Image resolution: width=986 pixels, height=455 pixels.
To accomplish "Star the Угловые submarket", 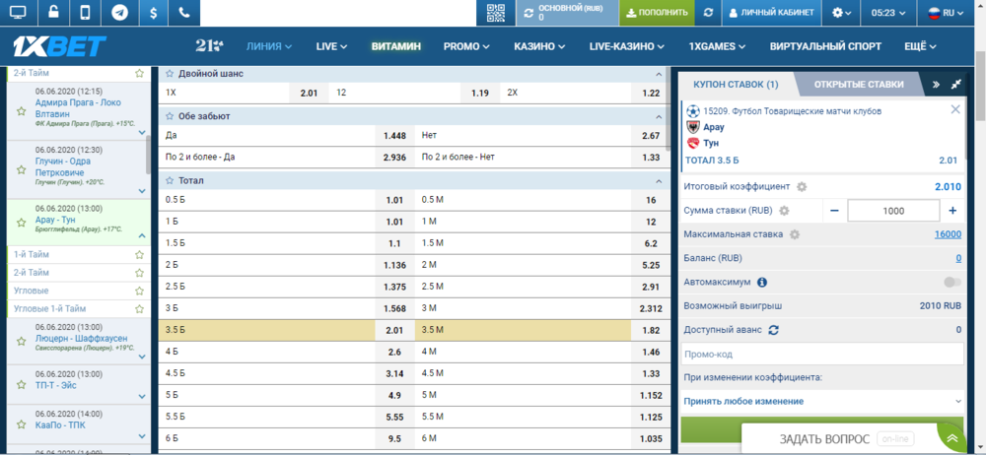I will pyautogui.click(x=140, y=291).
